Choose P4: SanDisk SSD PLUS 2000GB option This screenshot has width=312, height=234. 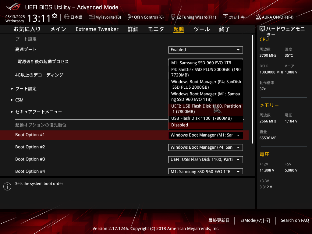click(x=206, y=72)
